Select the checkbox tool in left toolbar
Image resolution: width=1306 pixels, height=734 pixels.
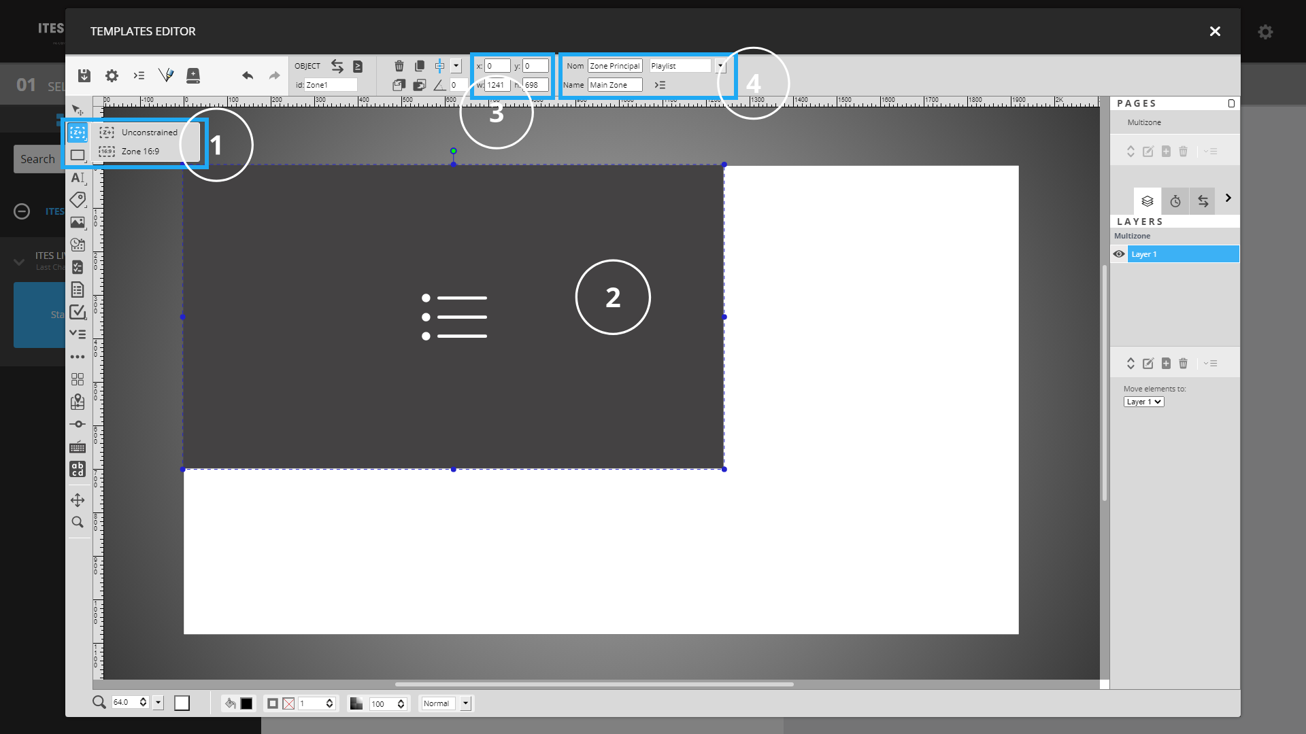click(x=78, y=312)
